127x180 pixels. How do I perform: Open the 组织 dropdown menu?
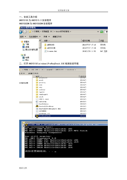point(23,37)
